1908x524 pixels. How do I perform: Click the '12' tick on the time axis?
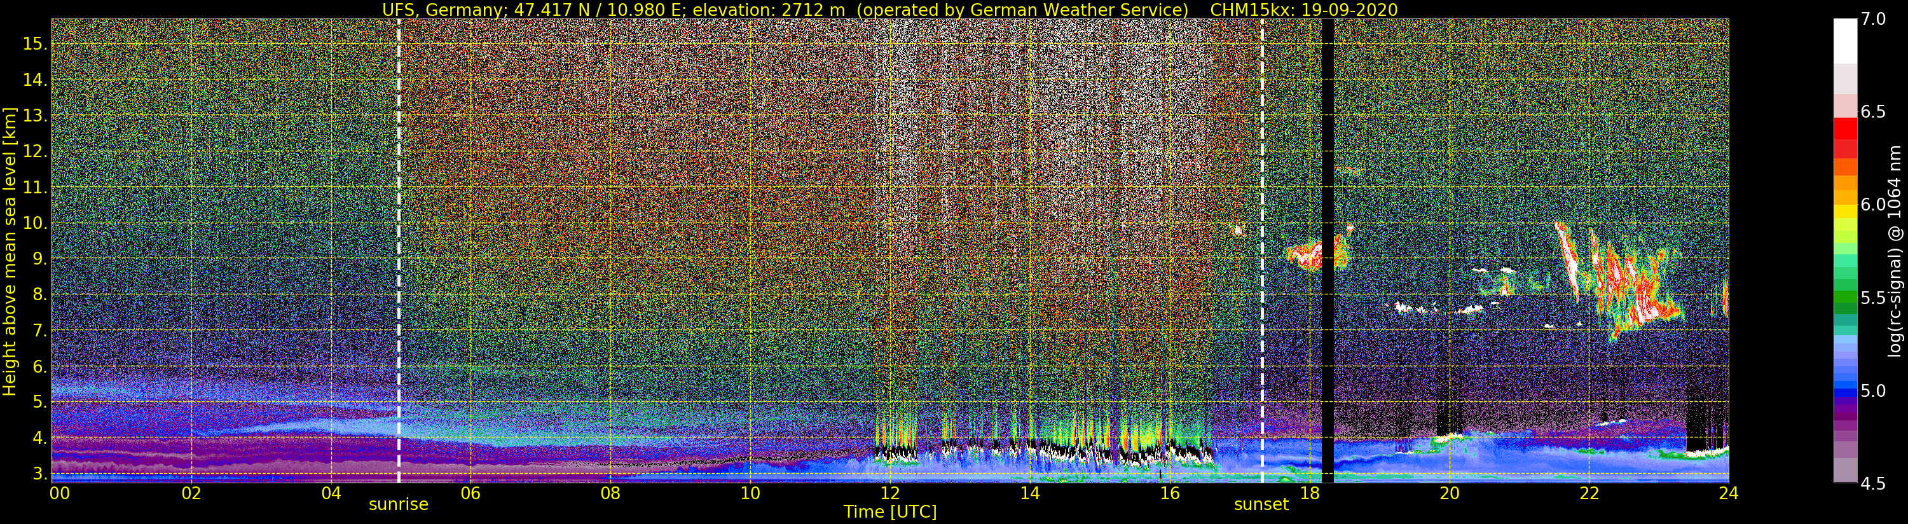889,493
